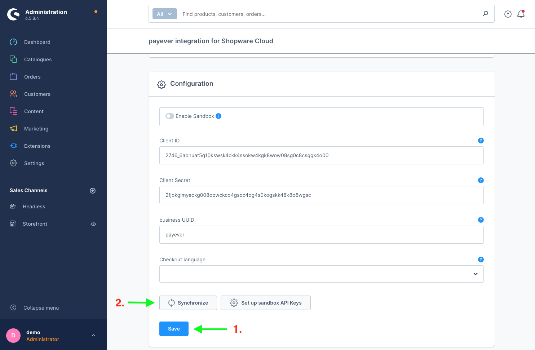The height and width of the screenshot is (350, 535).
Task: Click the business UUID input field
Action: point(322,235)
